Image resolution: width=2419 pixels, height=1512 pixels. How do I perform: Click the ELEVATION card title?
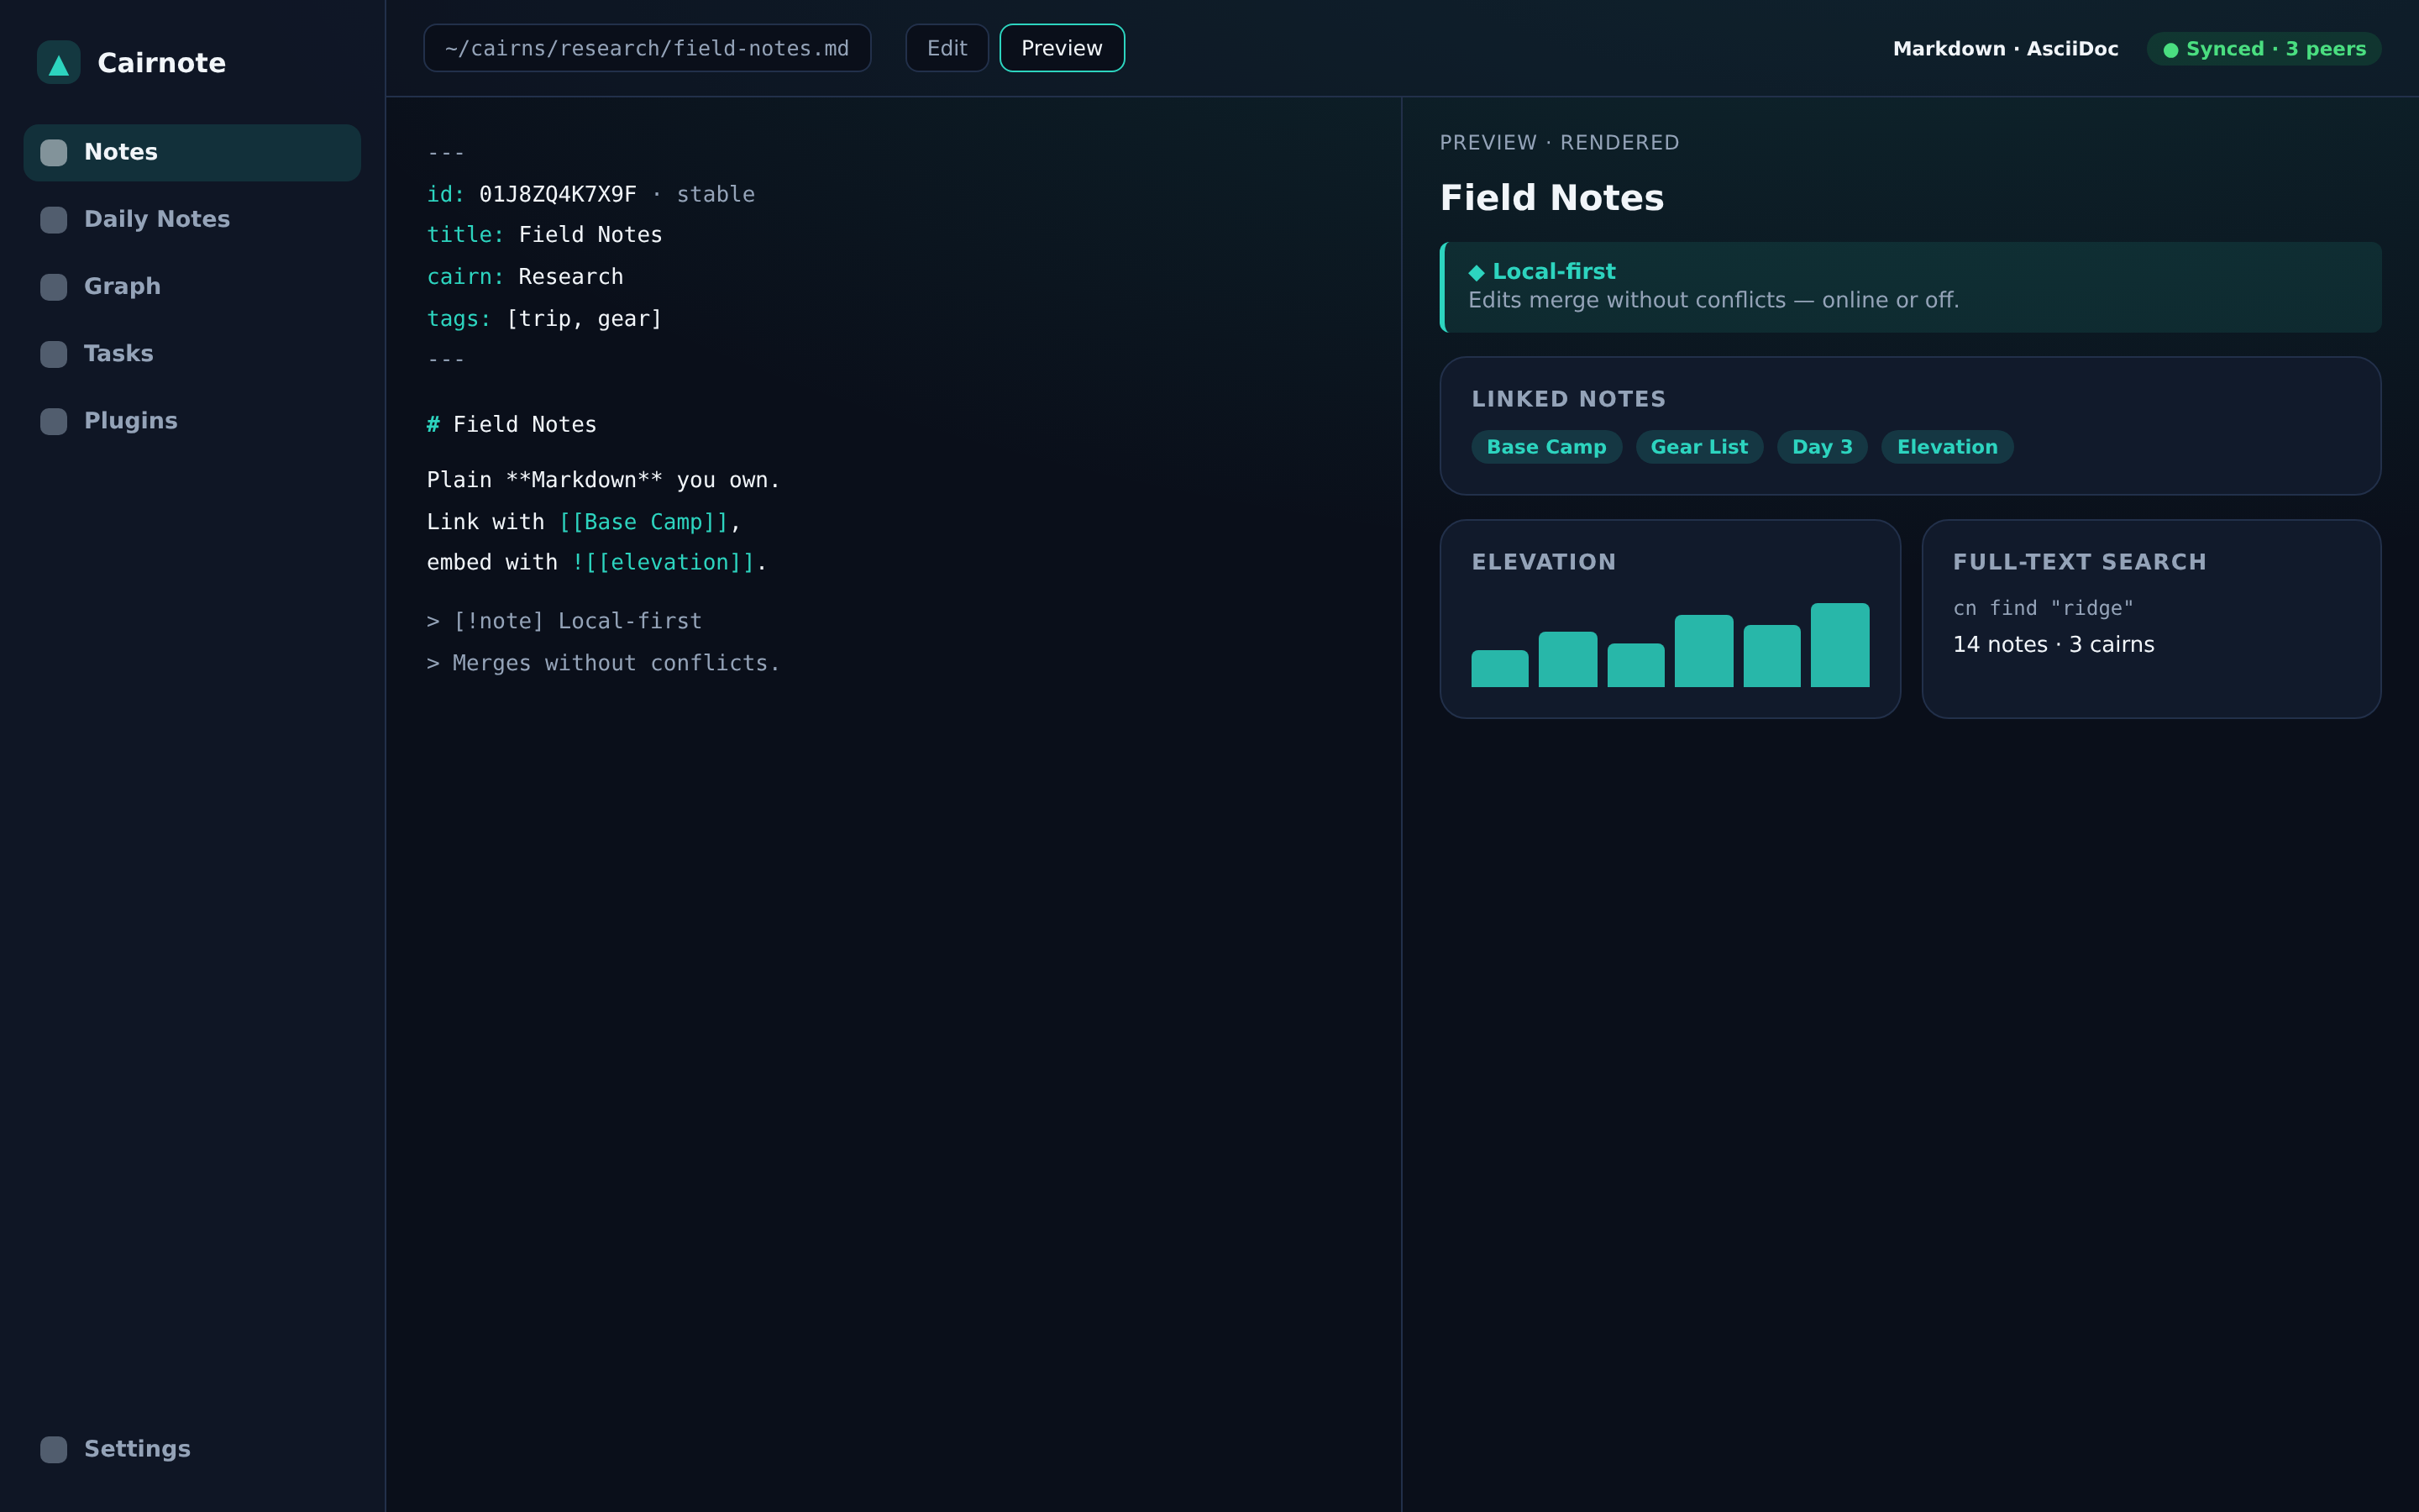1543,562
